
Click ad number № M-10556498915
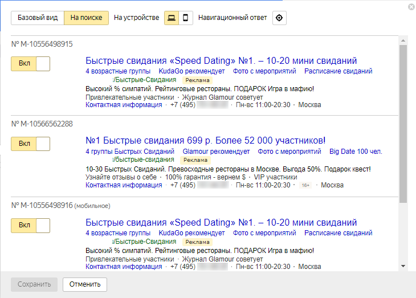point(42,44)
